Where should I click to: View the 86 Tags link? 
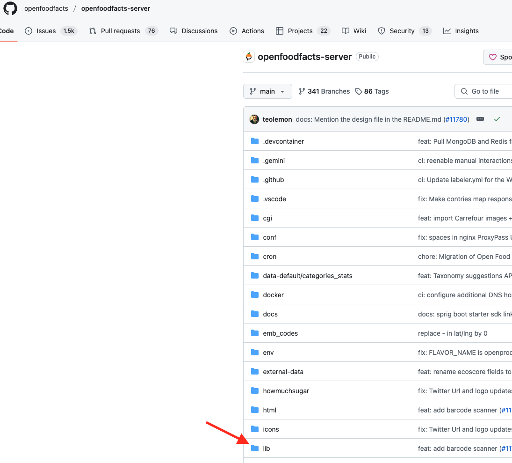372,91
